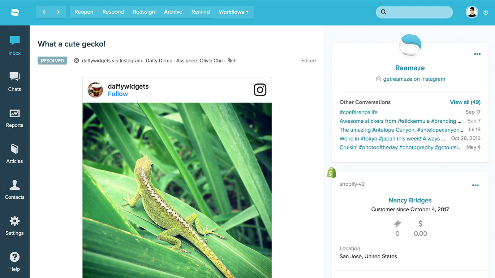This screenshot has height=278, width=495.
Task: Open Contacts from the sidebar
Action: point(15,190)
